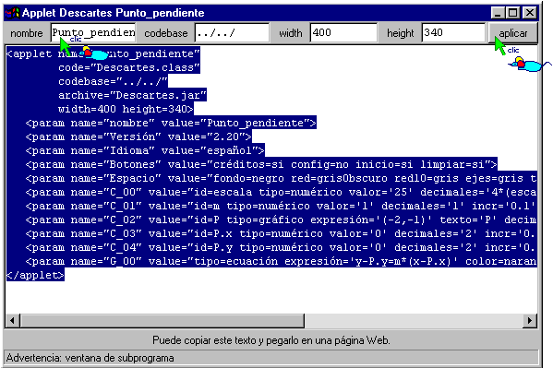The width and height of the screenshot is (553, 368).
Task: Click the green arrow cursor under aplicar
Action: 499,46
